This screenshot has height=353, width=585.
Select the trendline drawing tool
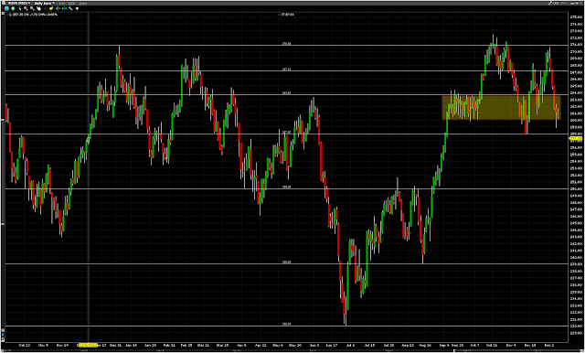(x=19, y=8)
